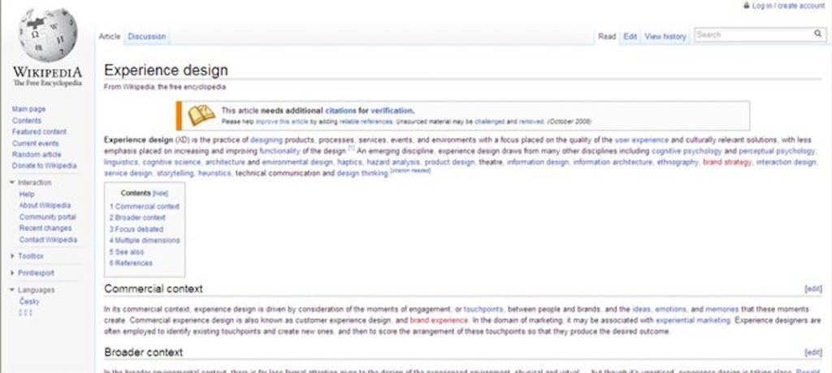
Task: Collapse the Languages sidebar section
Action: pyautogui.click(x=12, y=290)
